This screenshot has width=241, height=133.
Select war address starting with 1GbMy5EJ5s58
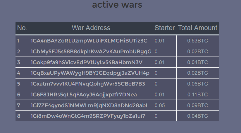pyautogui.click(x=91, y=52)
